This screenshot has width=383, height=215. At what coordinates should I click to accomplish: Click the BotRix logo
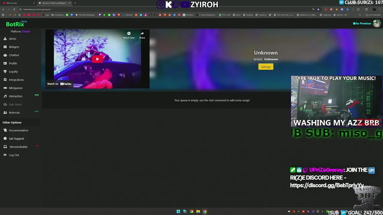coord(15,24)
